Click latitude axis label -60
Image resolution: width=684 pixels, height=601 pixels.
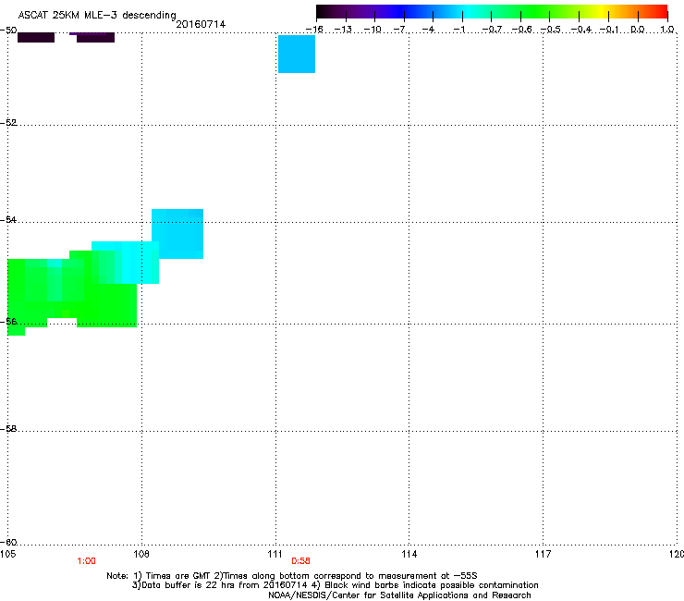pyautogui.click(x=8, y=542)
